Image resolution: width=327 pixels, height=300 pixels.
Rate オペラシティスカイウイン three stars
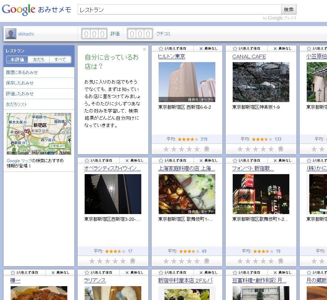107,261
